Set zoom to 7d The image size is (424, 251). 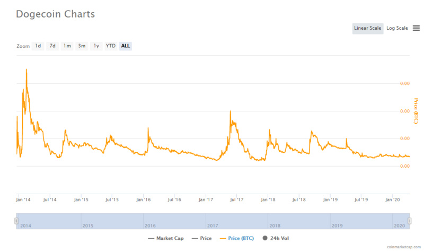click(52, 46)
